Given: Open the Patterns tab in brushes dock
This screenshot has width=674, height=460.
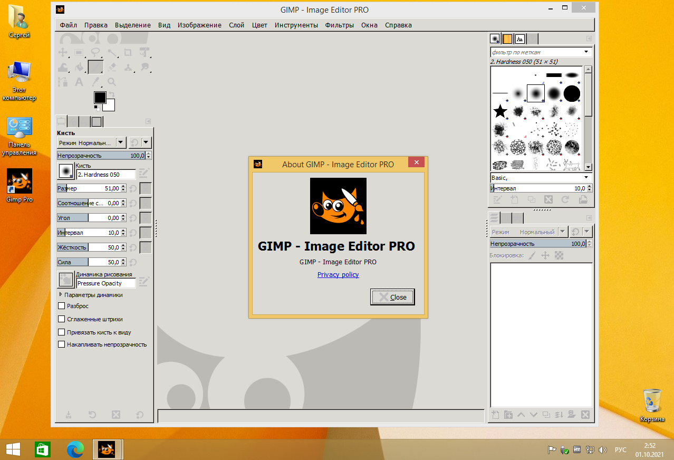Looking at the screenshot, I should point(507,39).
